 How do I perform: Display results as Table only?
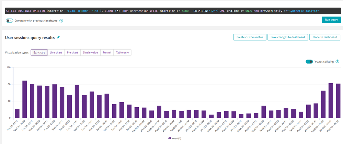tap(122, 52)
